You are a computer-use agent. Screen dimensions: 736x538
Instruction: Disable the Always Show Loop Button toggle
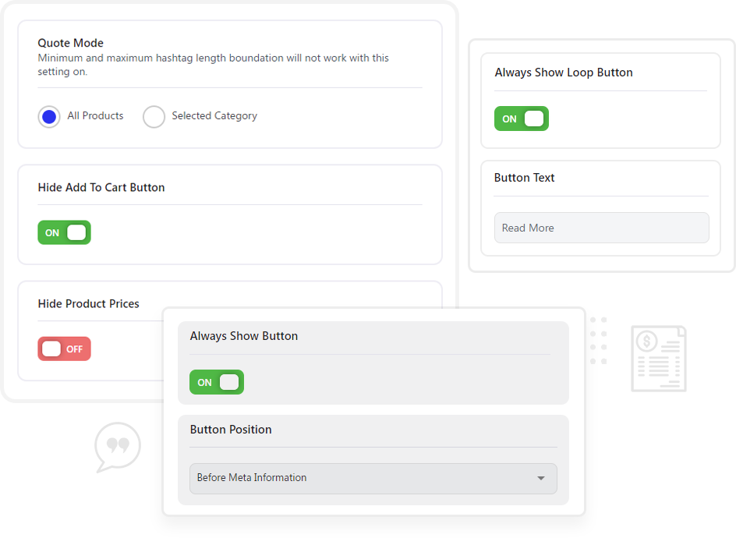[522, 119]
